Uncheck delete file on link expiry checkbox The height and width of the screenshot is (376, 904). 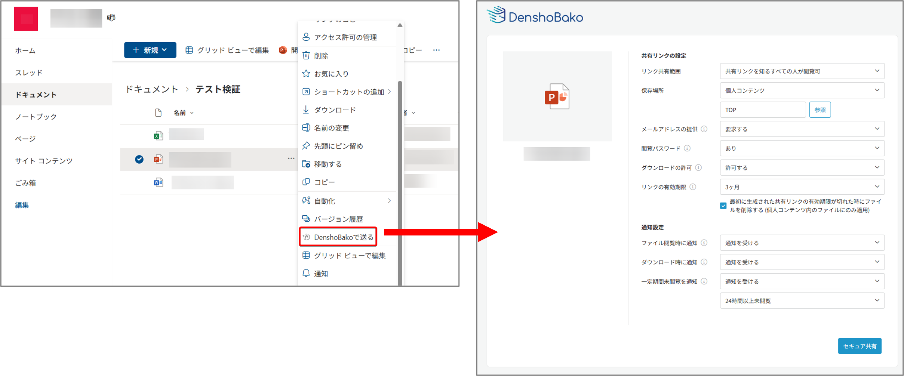723,206
